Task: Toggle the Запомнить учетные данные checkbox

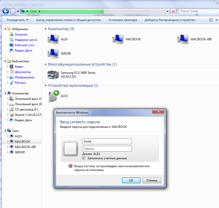Action: click(84, 158)
